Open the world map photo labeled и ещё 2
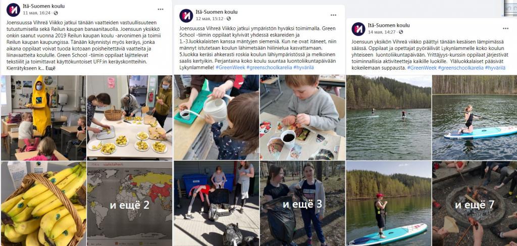Screen dimensions: 517x246 coord(129,204)
